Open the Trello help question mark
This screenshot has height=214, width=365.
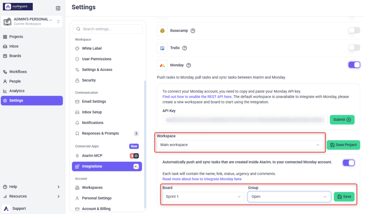click(x=185, y=48)
